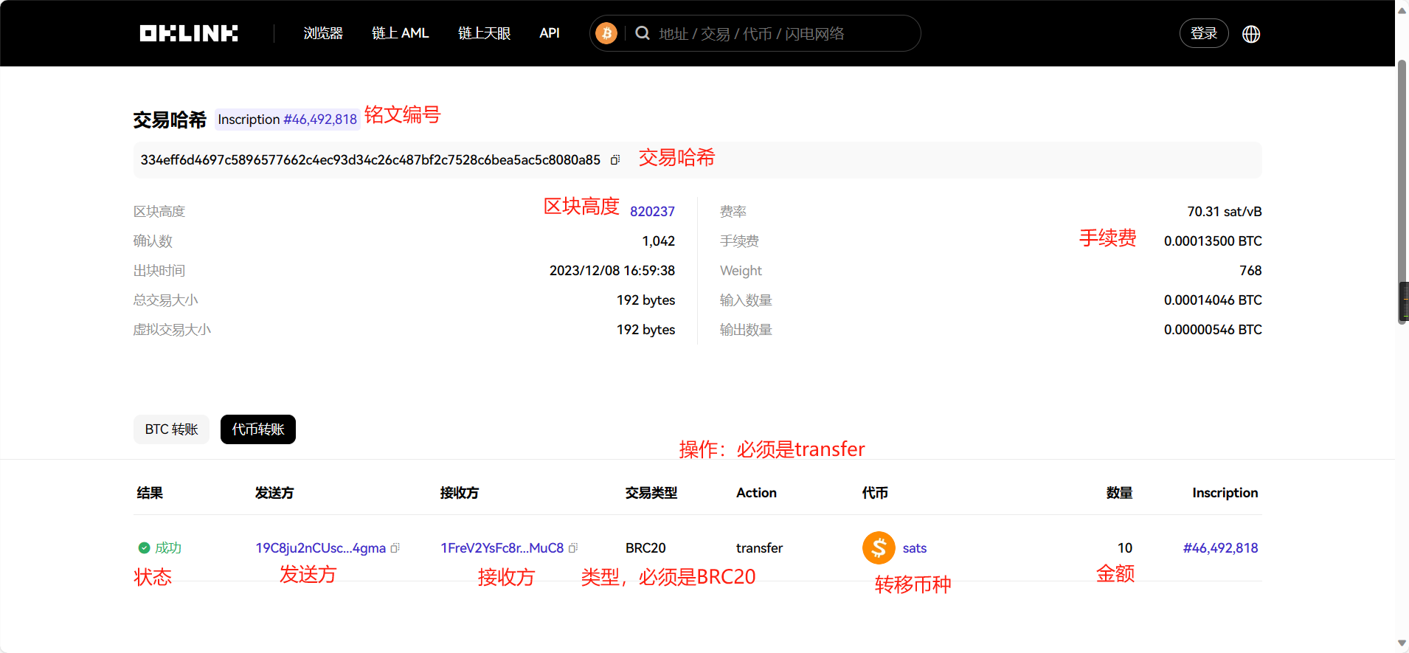Copy the sender address 19C8ju2nCUsc
The image size is (1409, 653).
coord(395,548)
